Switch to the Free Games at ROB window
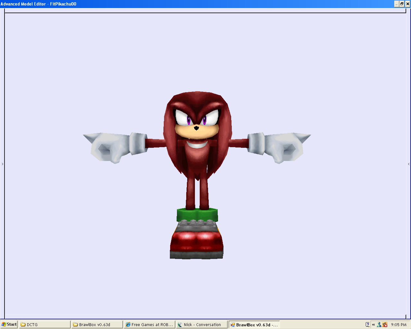 (149, 325)
